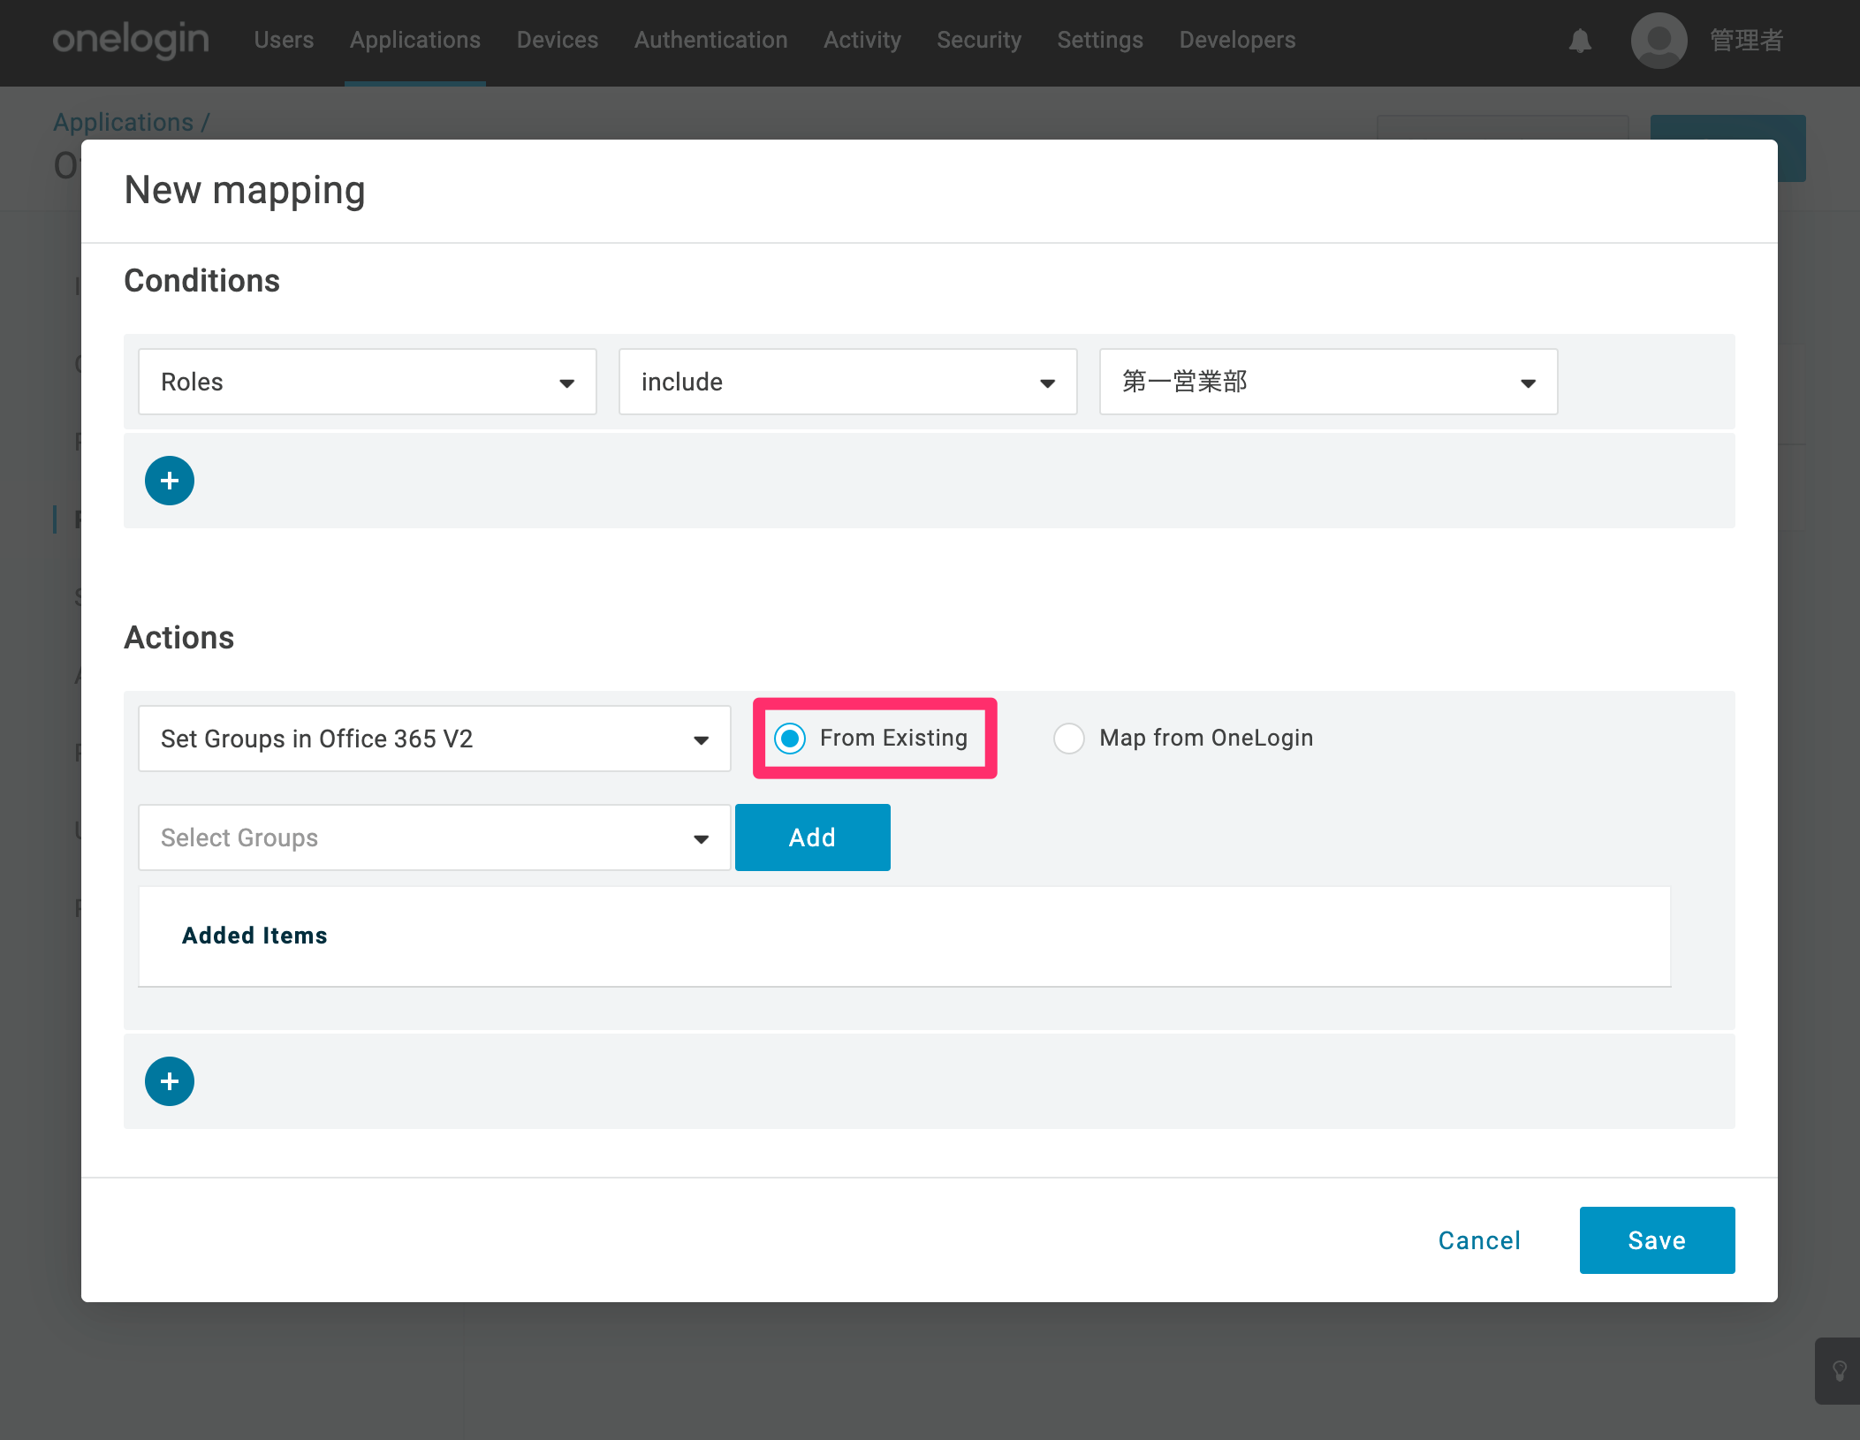Open the Users menu
The height and width of the screenshot is (1440, 1860).
284,40
